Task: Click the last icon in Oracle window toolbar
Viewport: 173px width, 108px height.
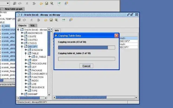Action: tap(71, 20)
